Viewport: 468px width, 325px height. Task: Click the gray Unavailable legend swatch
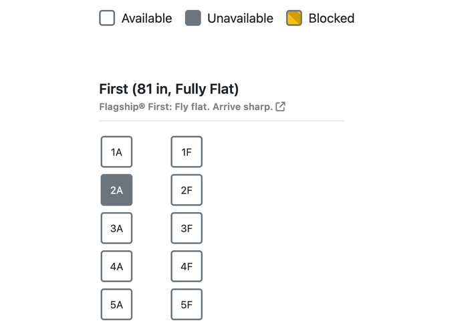[x=193, y=18]
